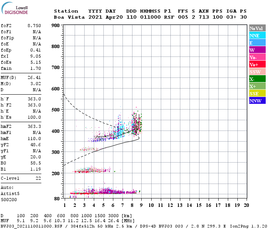Click the MUF 26.4 value for 3000 km
The image size is (268, 229).
pyautogui.click(x=113, y=221)
